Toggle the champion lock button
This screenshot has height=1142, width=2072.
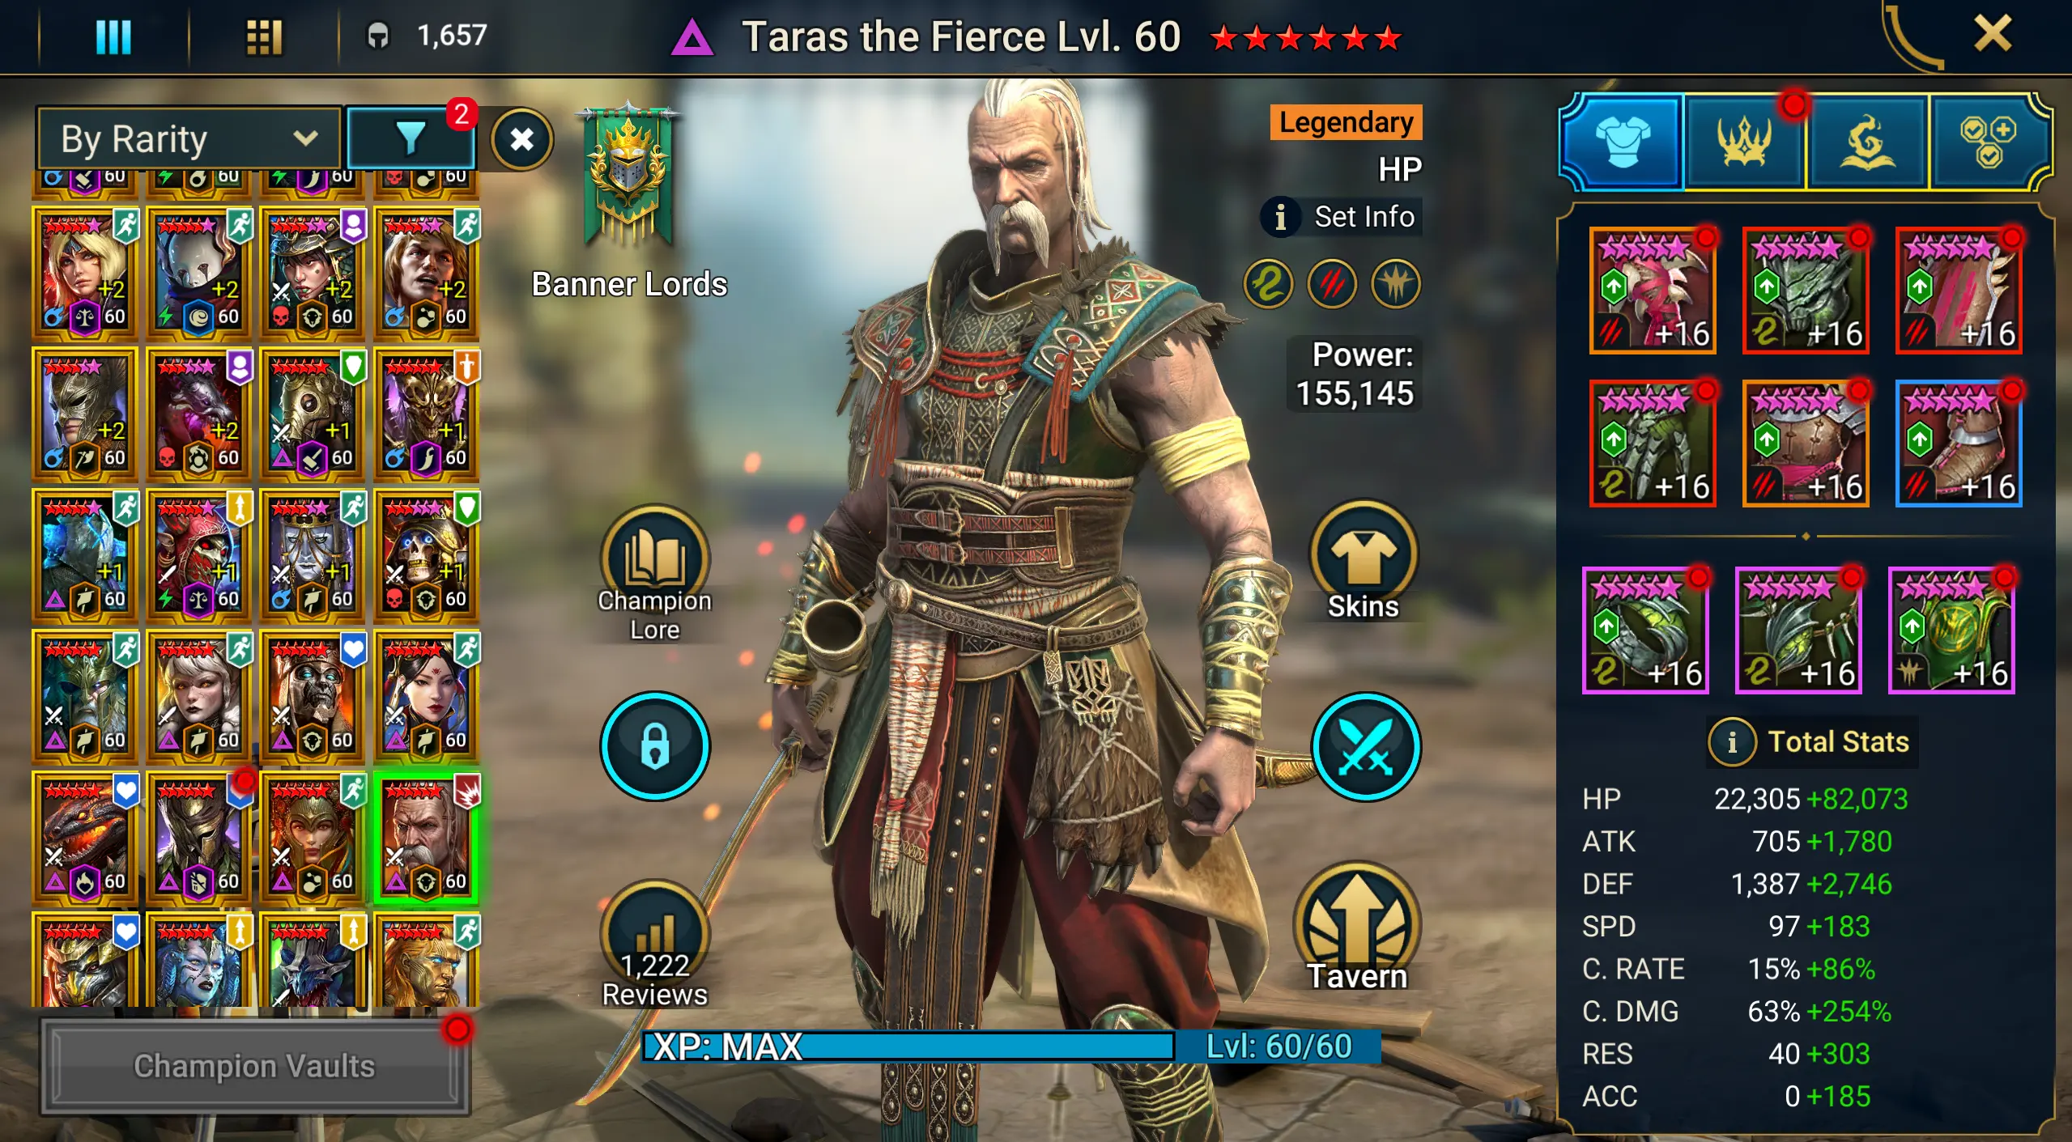click(654, 745)
